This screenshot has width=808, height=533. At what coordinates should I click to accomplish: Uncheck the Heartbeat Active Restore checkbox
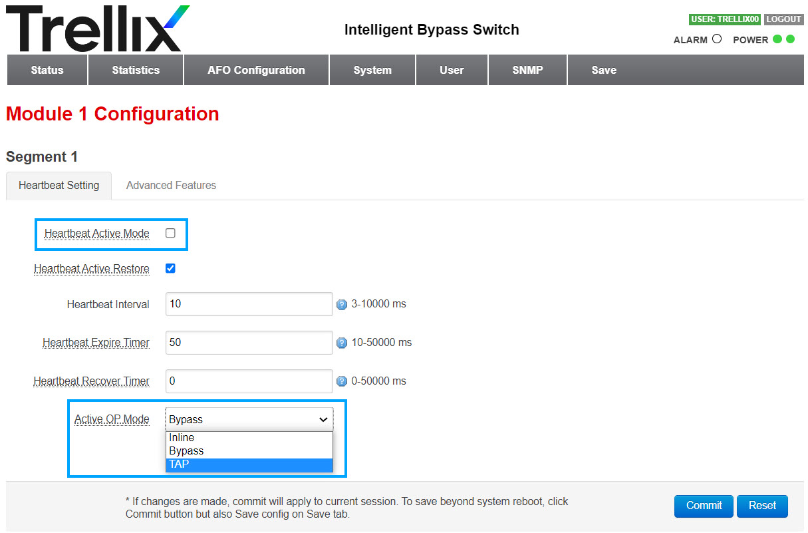[170, 269]
